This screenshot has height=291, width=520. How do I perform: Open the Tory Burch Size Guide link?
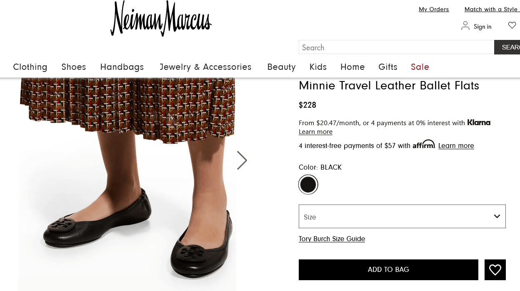(332, 239)
